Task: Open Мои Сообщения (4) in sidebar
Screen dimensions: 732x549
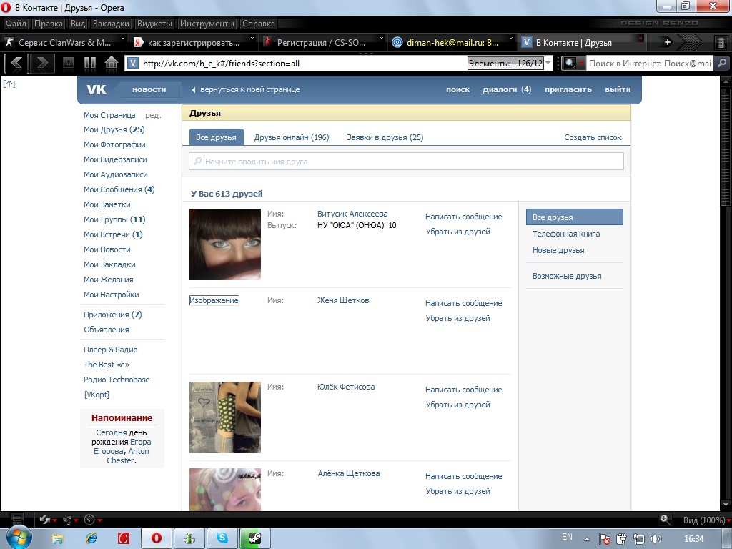Action: [119, 189]
